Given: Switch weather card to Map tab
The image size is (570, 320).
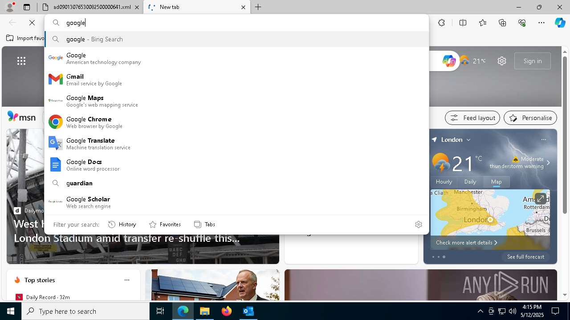Looking at the screenshot, I should pyautogui.click(x=496, y=181).
